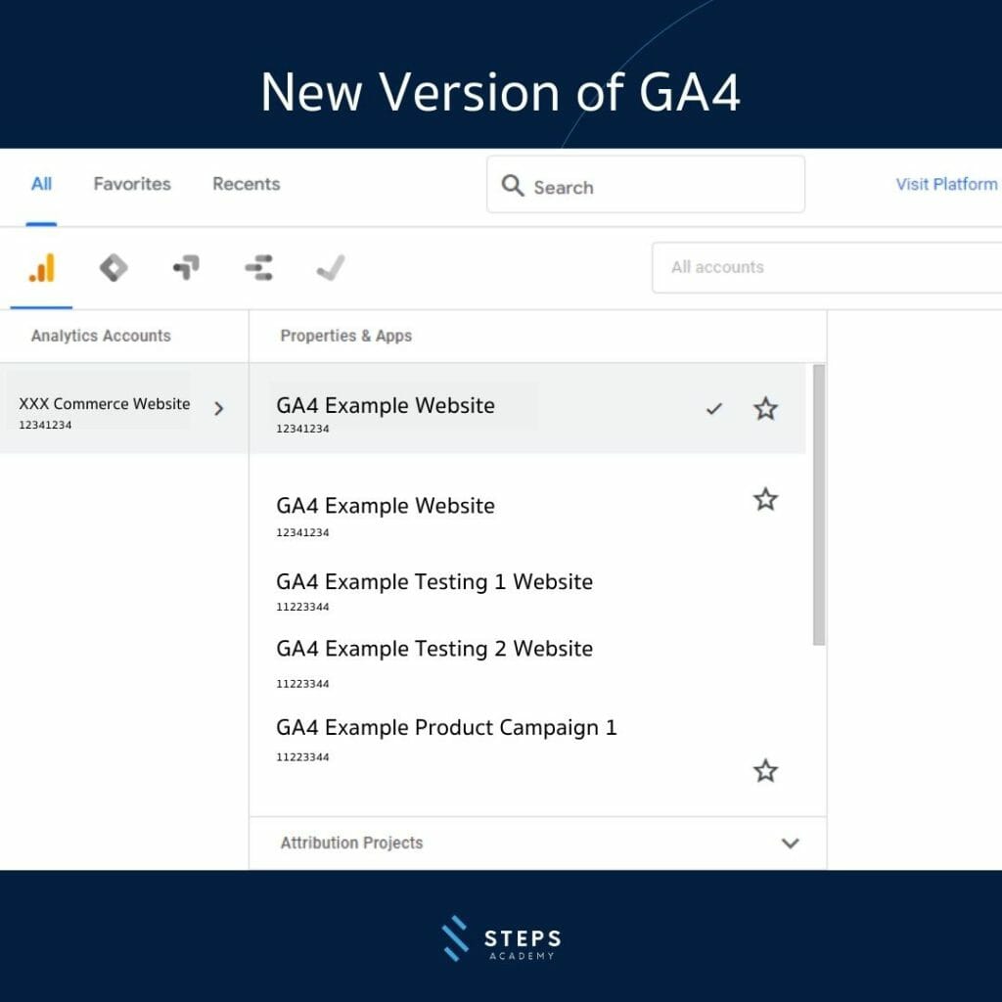Star the first GA4 Example Website property
Screen dimensions: 1002x1002
pos(765,408)
